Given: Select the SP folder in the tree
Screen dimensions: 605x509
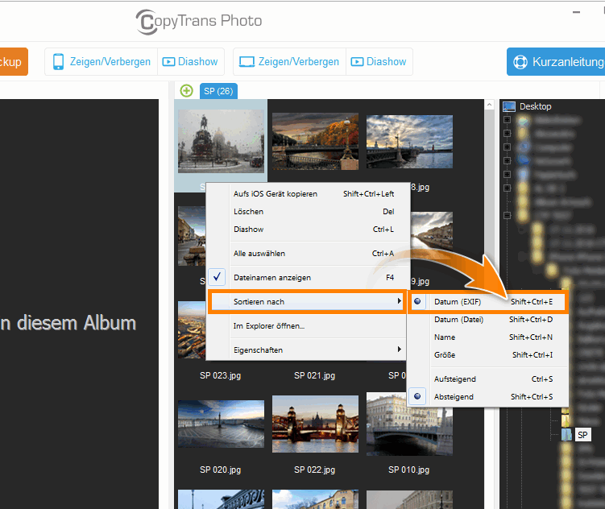Looking at the screenshot, I should 582,436.
